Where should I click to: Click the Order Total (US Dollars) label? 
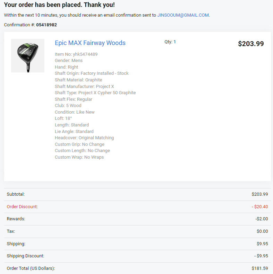[31, 268]
